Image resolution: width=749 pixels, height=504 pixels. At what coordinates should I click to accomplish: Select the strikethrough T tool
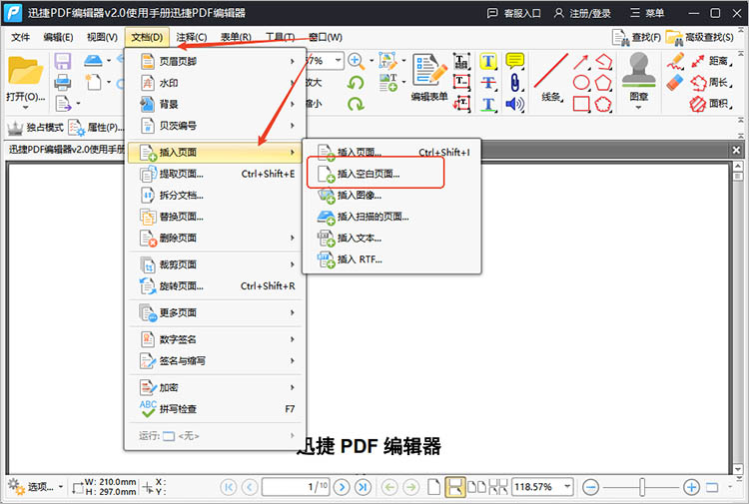pos(488,83)
